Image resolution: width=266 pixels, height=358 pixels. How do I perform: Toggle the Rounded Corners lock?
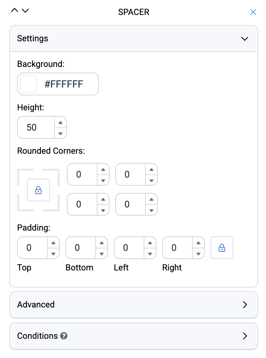click(38, 190)
